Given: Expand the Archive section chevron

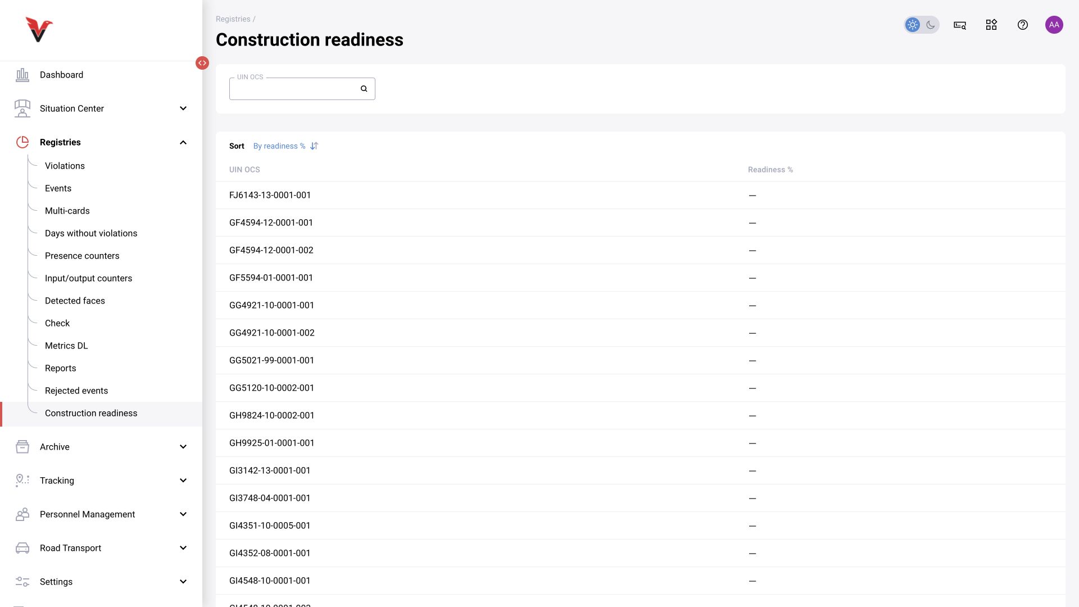Looking at the screenshot, I should (x=183, y=447).
